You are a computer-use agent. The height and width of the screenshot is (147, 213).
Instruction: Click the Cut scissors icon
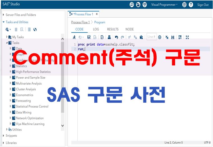click(x=130, y=37)
